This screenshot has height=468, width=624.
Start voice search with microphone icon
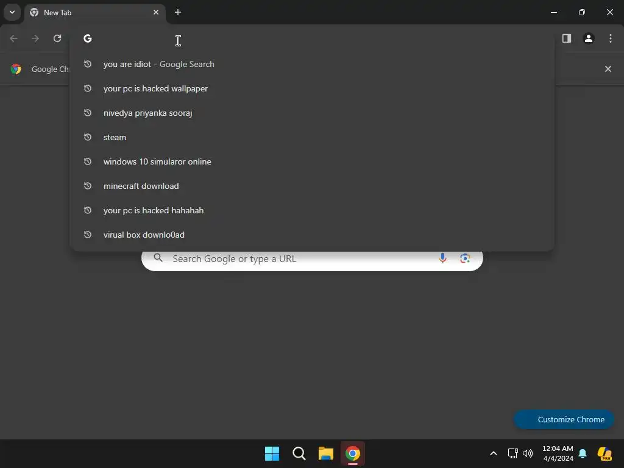tap(442, 258)
